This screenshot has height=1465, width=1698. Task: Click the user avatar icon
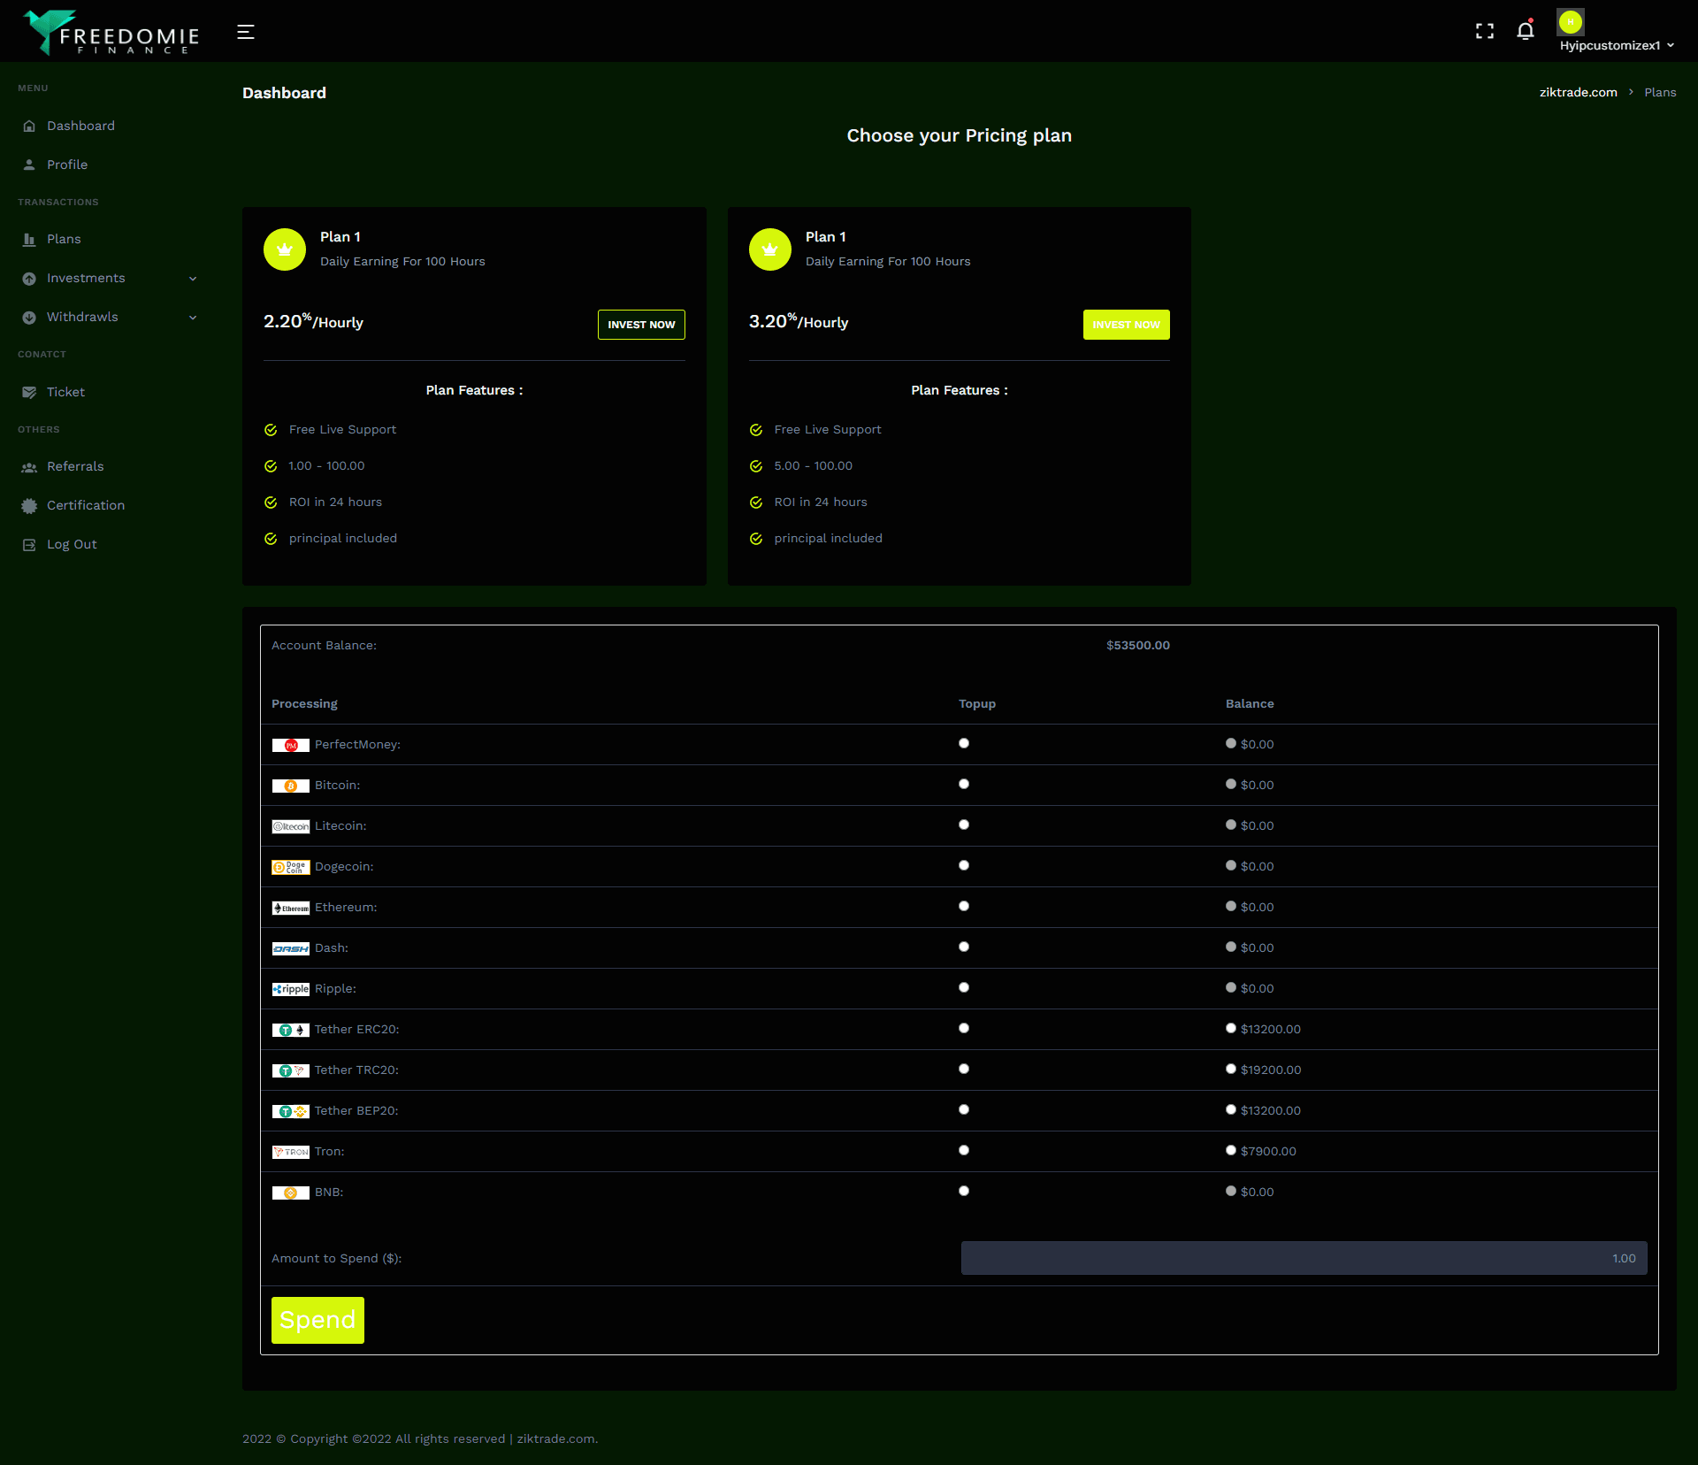(x=1571, y=21)
